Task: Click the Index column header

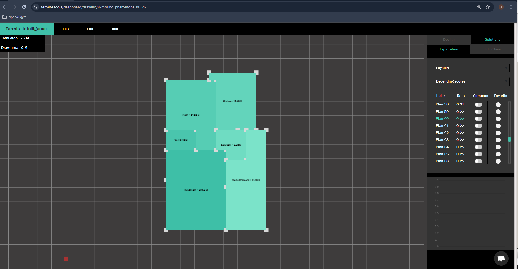Action: tap(441, 96)
